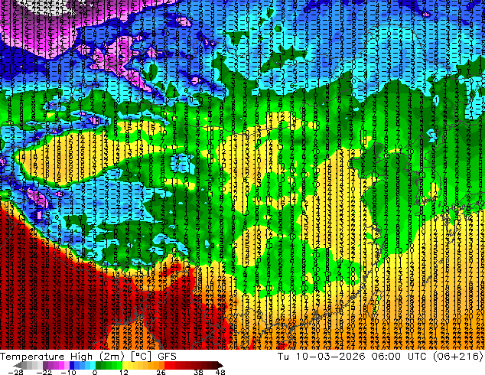This screenshot has width=485, height=375.
Task: Click the dark purple swatch above -22
Action: coord(45,365)
